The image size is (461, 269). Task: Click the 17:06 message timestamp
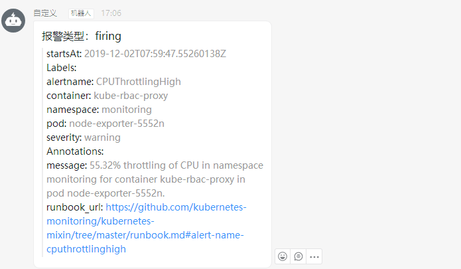[x=111, y=13]
